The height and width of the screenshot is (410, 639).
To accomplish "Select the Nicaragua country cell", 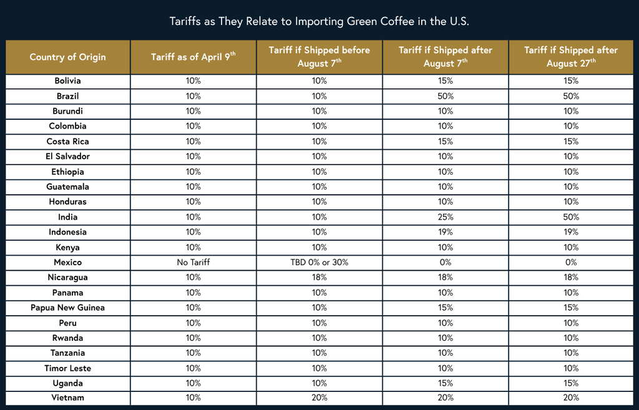I will (67, 278).
